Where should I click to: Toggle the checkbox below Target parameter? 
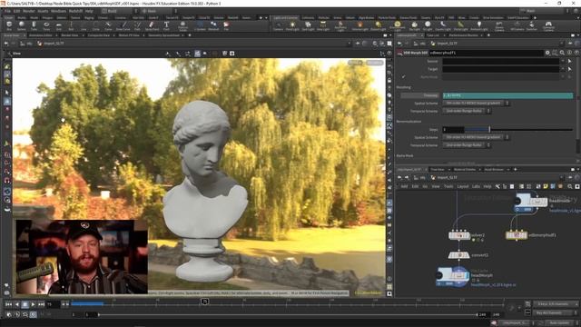click(403, 76)
